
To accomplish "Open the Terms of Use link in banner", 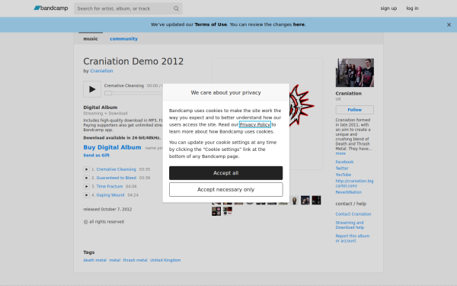I will coord(210,24).
